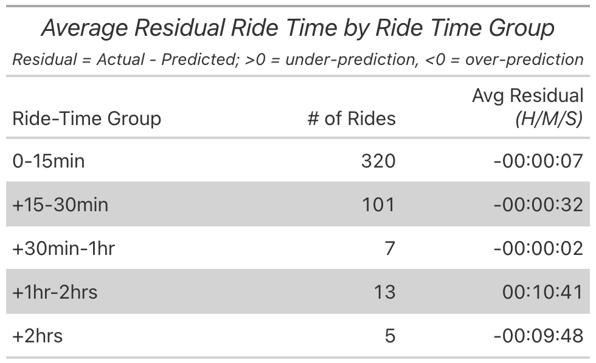Viewport: 596px width, 363px height.
Task: Click the ride count value 320
Action: (378, 161)
